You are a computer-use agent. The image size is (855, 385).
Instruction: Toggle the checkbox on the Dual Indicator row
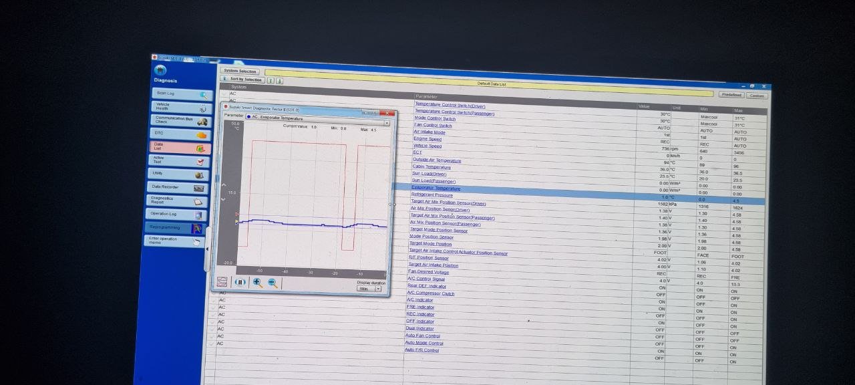(212, 322)
